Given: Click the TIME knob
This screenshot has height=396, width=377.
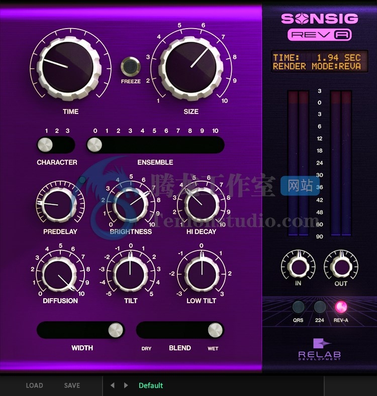Looking at the screenshot, I should (x=69, y=68).
